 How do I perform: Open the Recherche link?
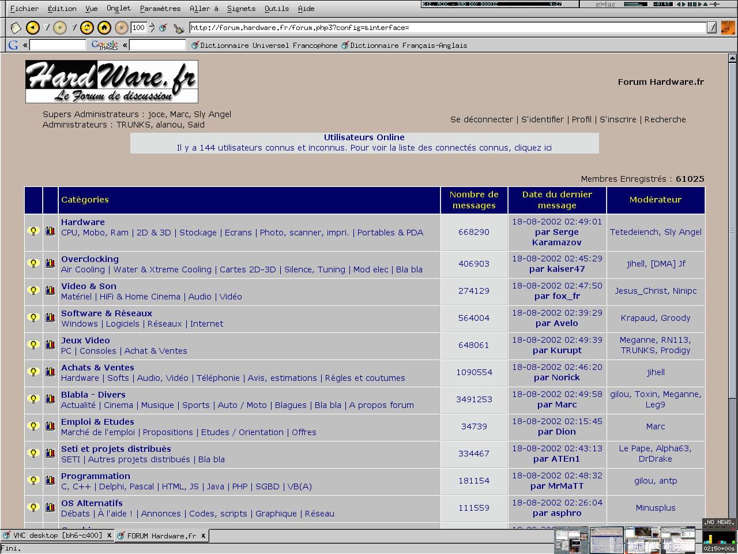pos(665,119)
